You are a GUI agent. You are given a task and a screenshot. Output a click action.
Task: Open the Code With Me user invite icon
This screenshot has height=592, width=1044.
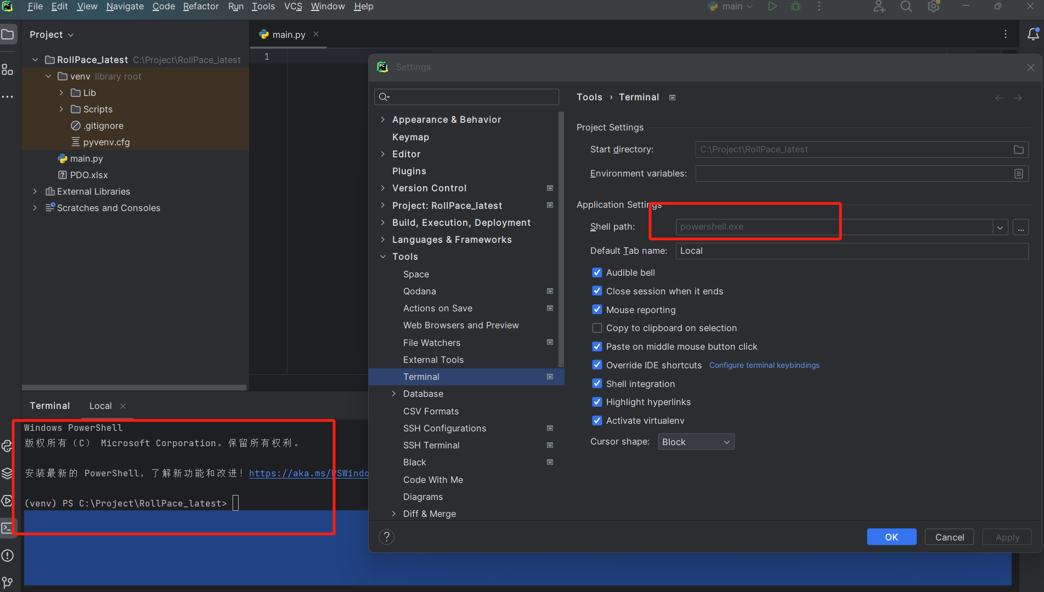click(x=879, y=7)
